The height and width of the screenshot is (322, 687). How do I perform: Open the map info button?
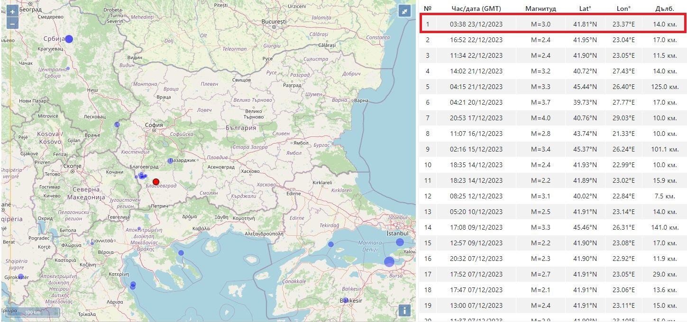pyautogui.click(x=404, y=310)
